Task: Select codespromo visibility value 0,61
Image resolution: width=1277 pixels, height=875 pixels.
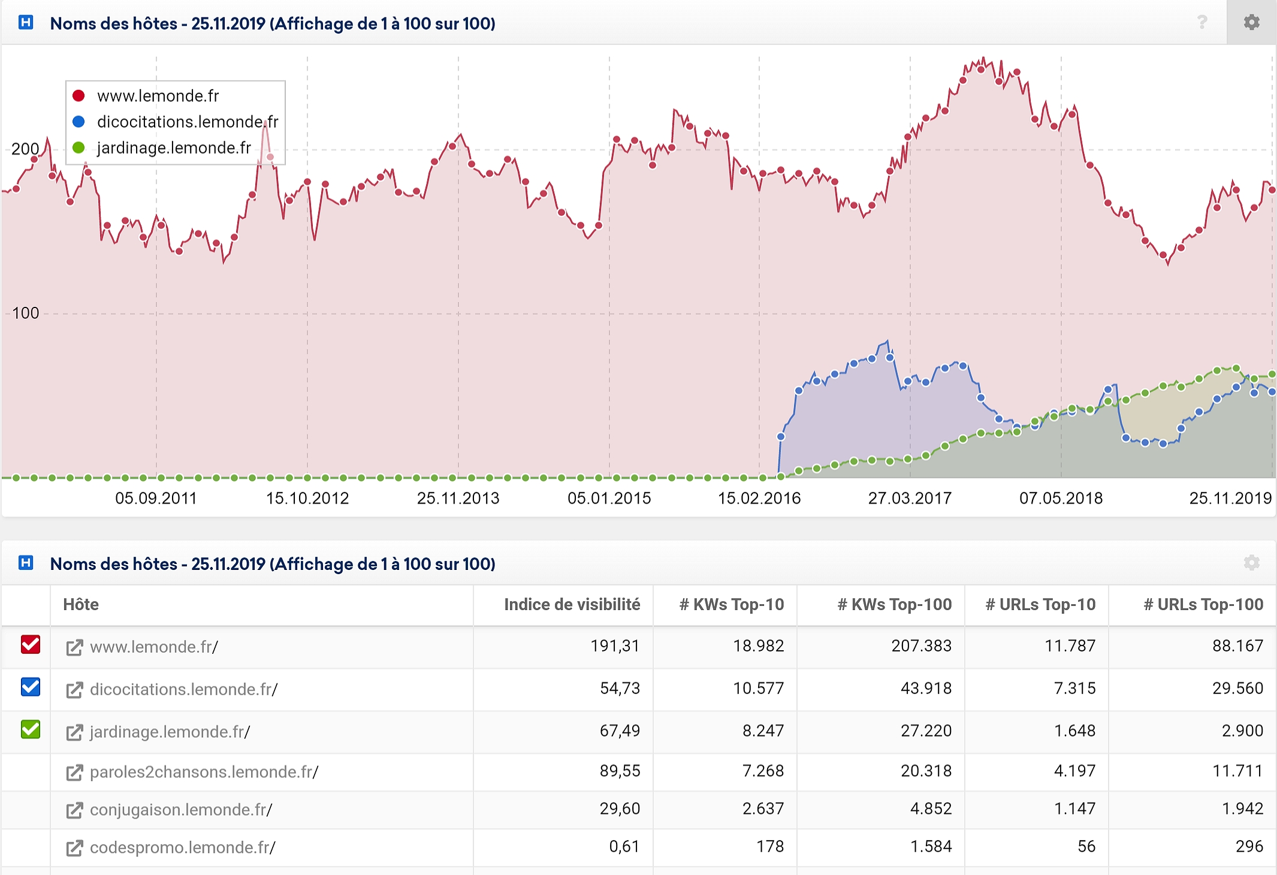Action: click(624, 846)
